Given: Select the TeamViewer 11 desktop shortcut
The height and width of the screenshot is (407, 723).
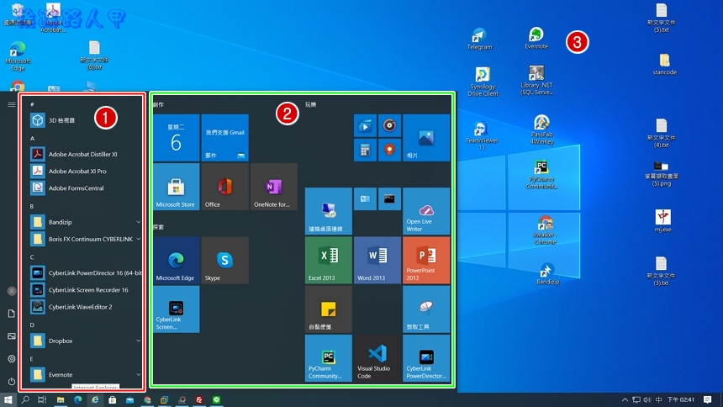Looking at the screenshot, I should (482, 136).
